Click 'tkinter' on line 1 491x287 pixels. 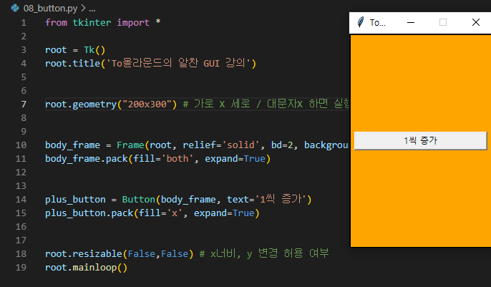click(x=92, y=22)
